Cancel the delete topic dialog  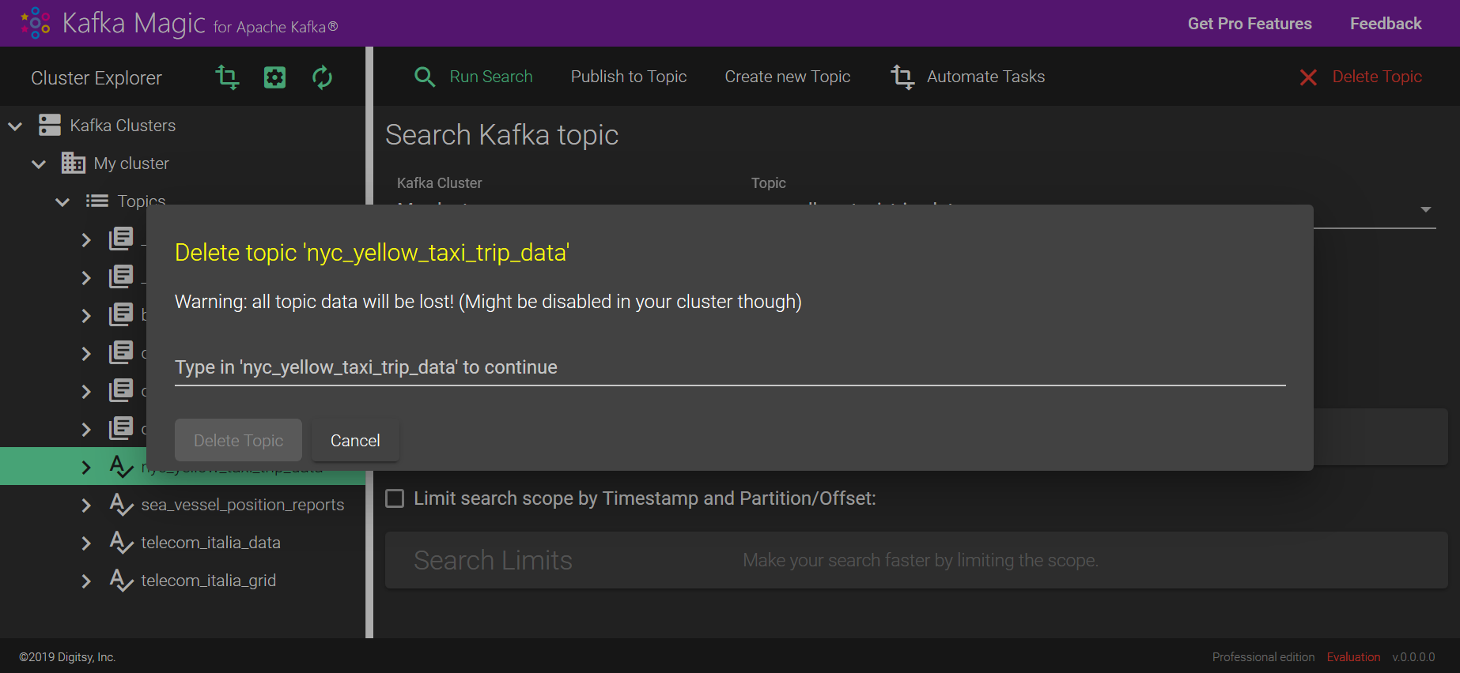[x=355, y=440]
